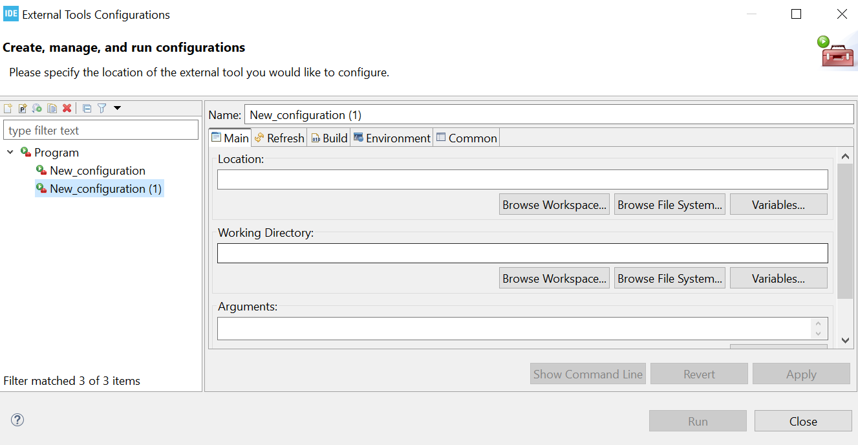Filter the launch configurations list
The image size is (858, 445).
coord(102,108)
